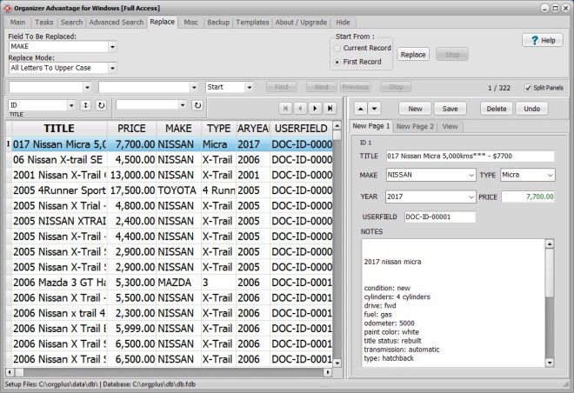
Task: Click the PRICE column header
Action: pyautogui.click(x=131, y=129)
